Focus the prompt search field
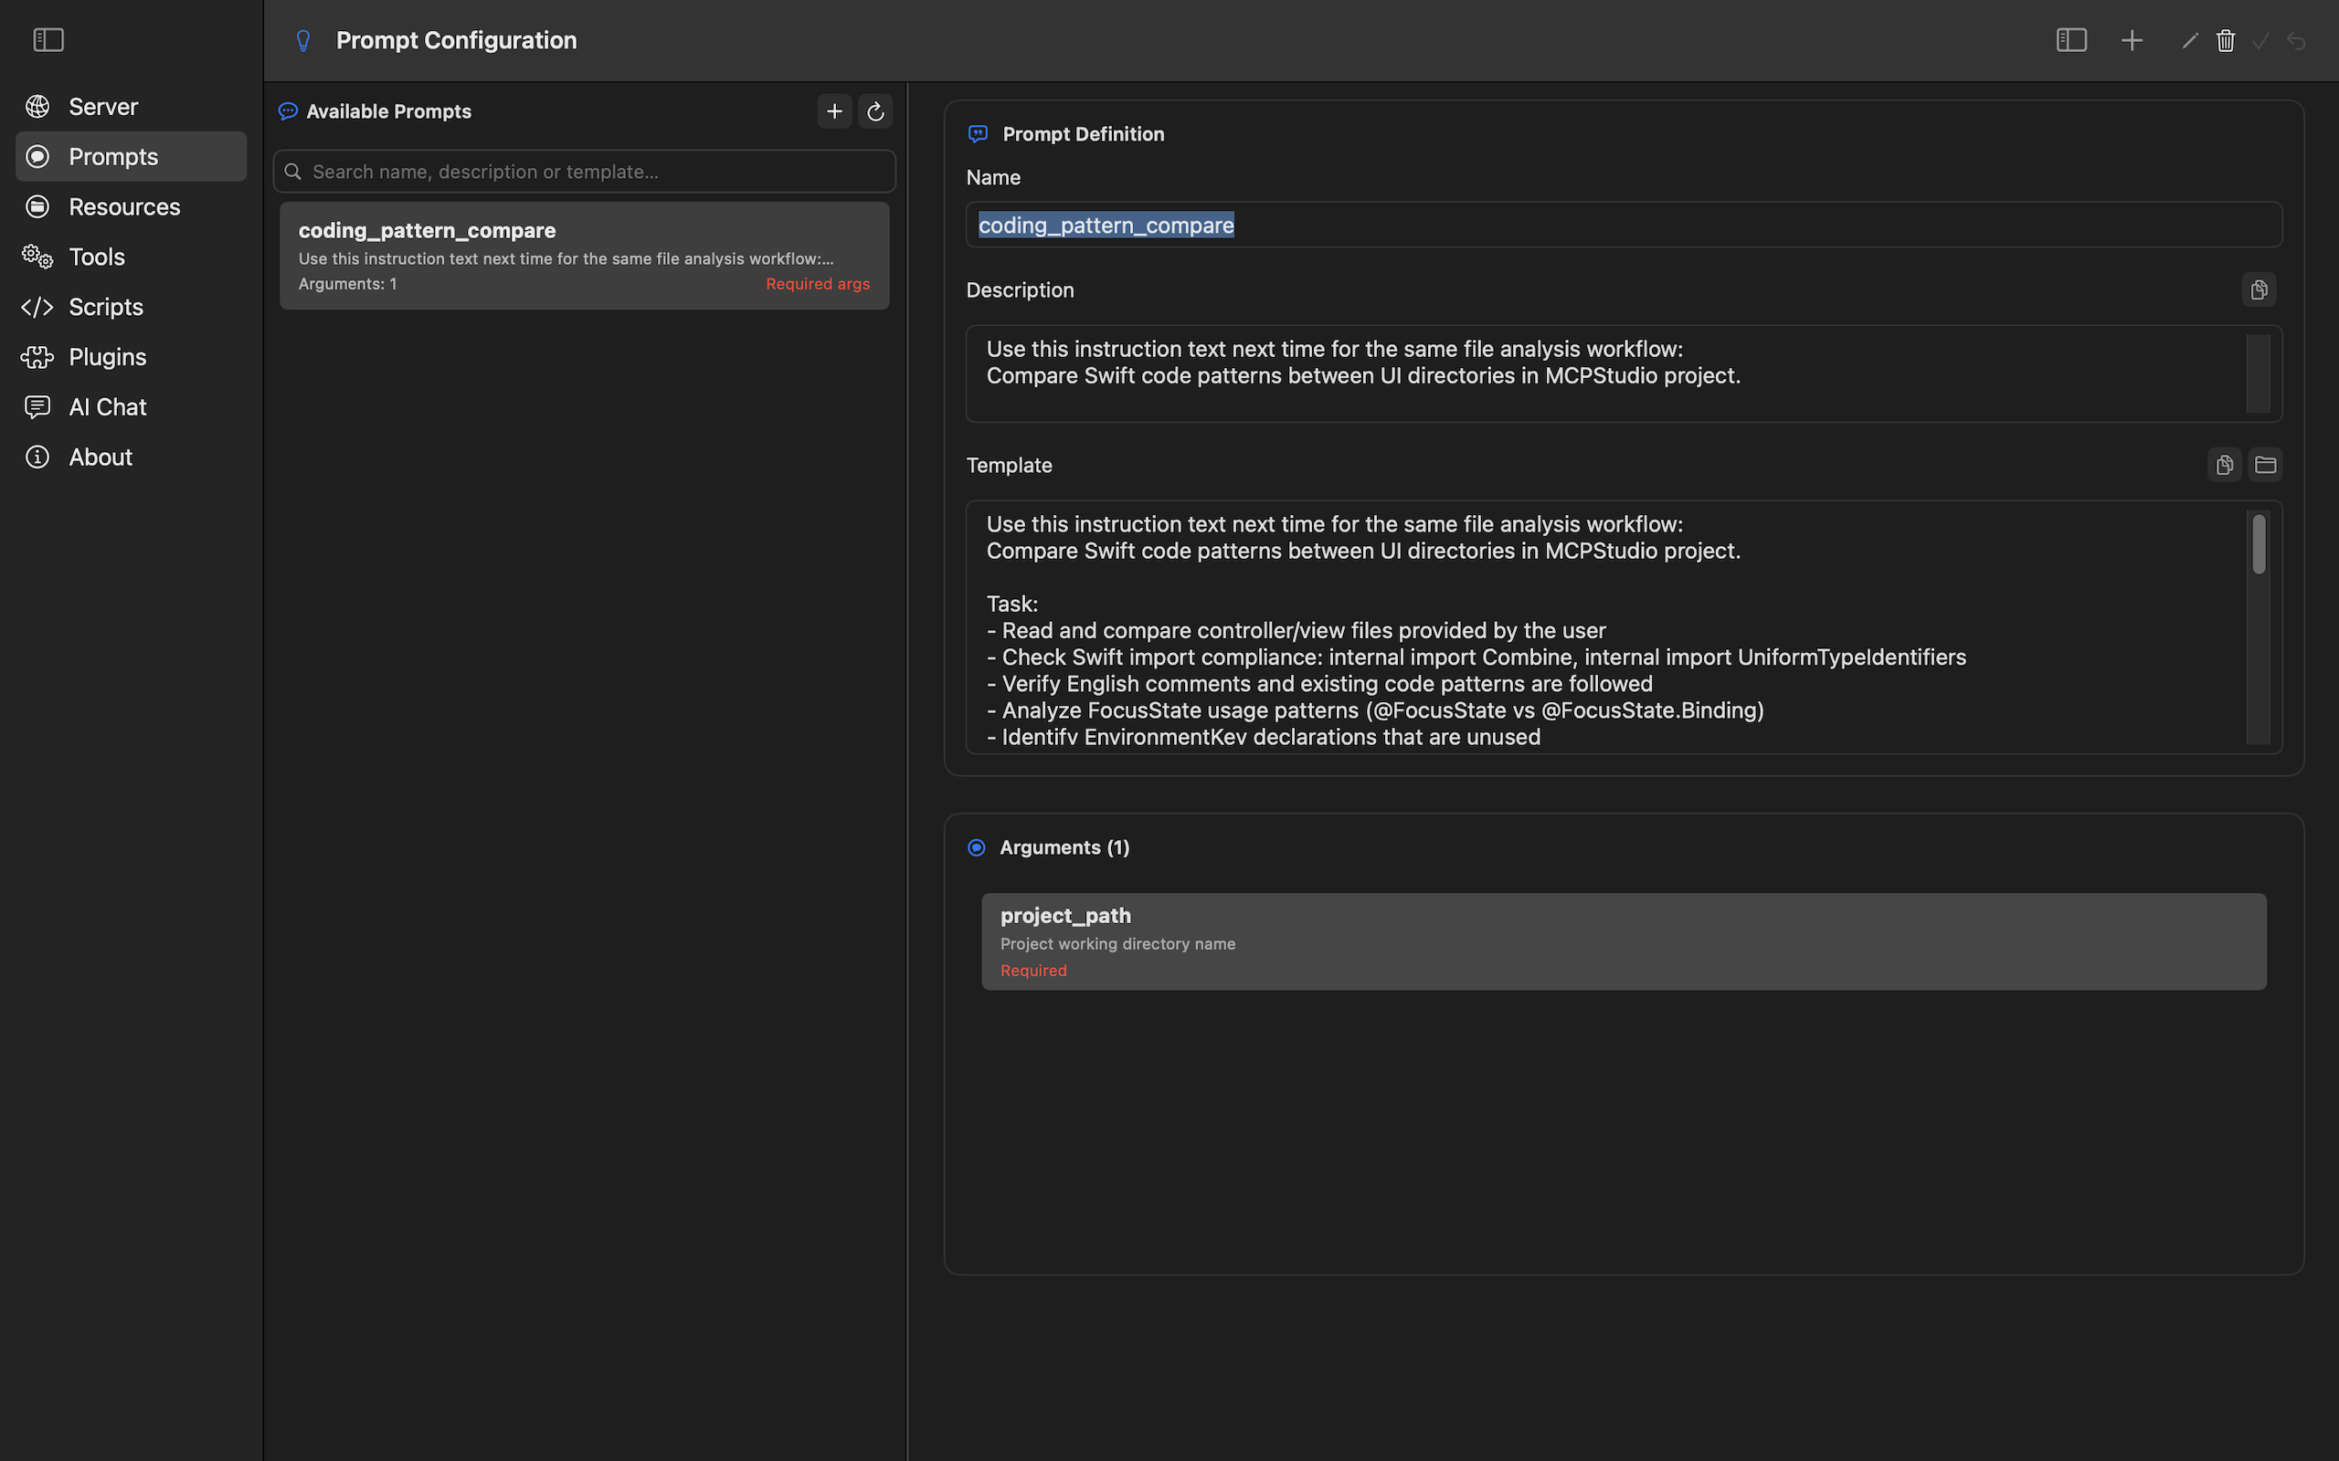The image size is (2339, 1461). click(x=584, y=172)
